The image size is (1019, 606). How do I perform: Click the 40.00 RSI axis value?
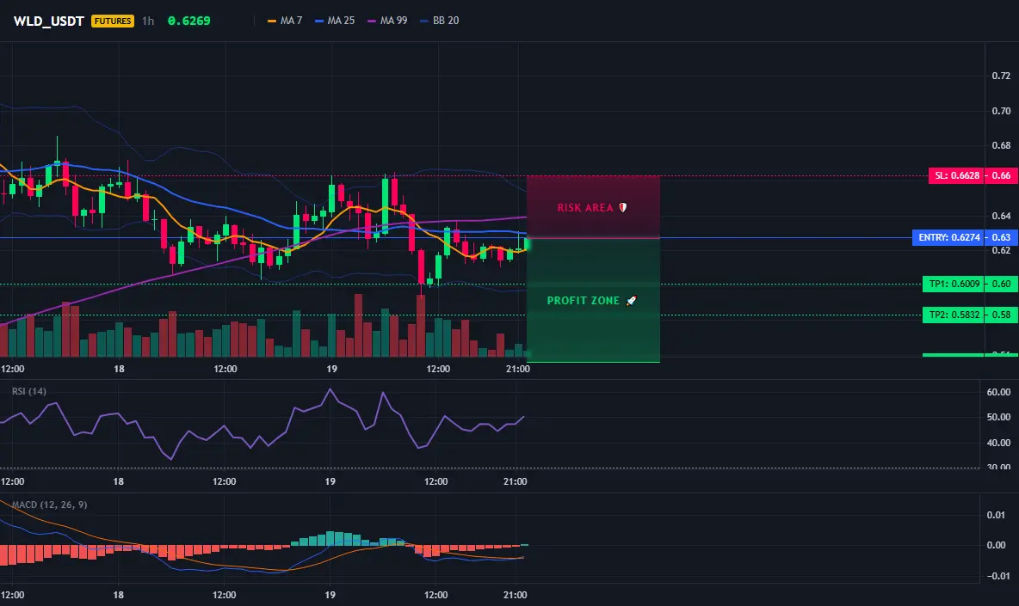pyautogui.click(x=998, y=444)
